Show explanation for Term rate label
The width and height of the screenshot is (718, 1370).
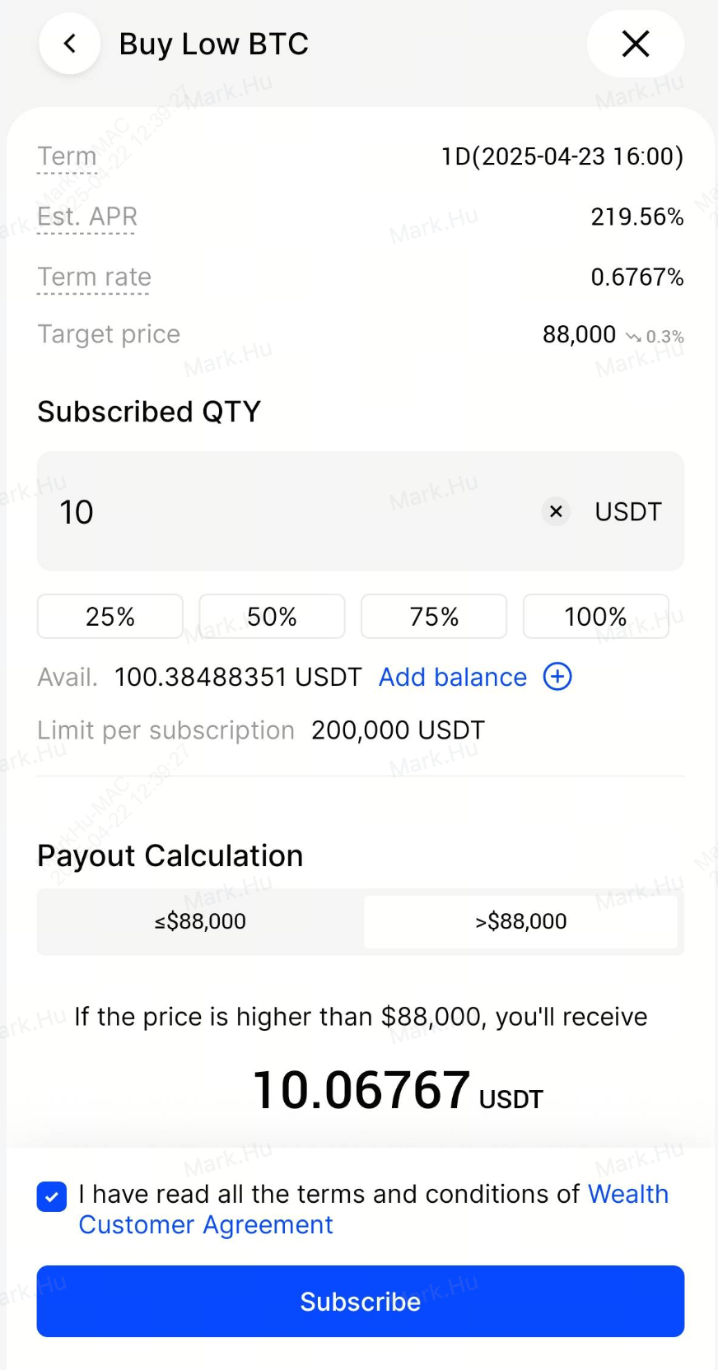pyautogui.click(x=94, y=277)
